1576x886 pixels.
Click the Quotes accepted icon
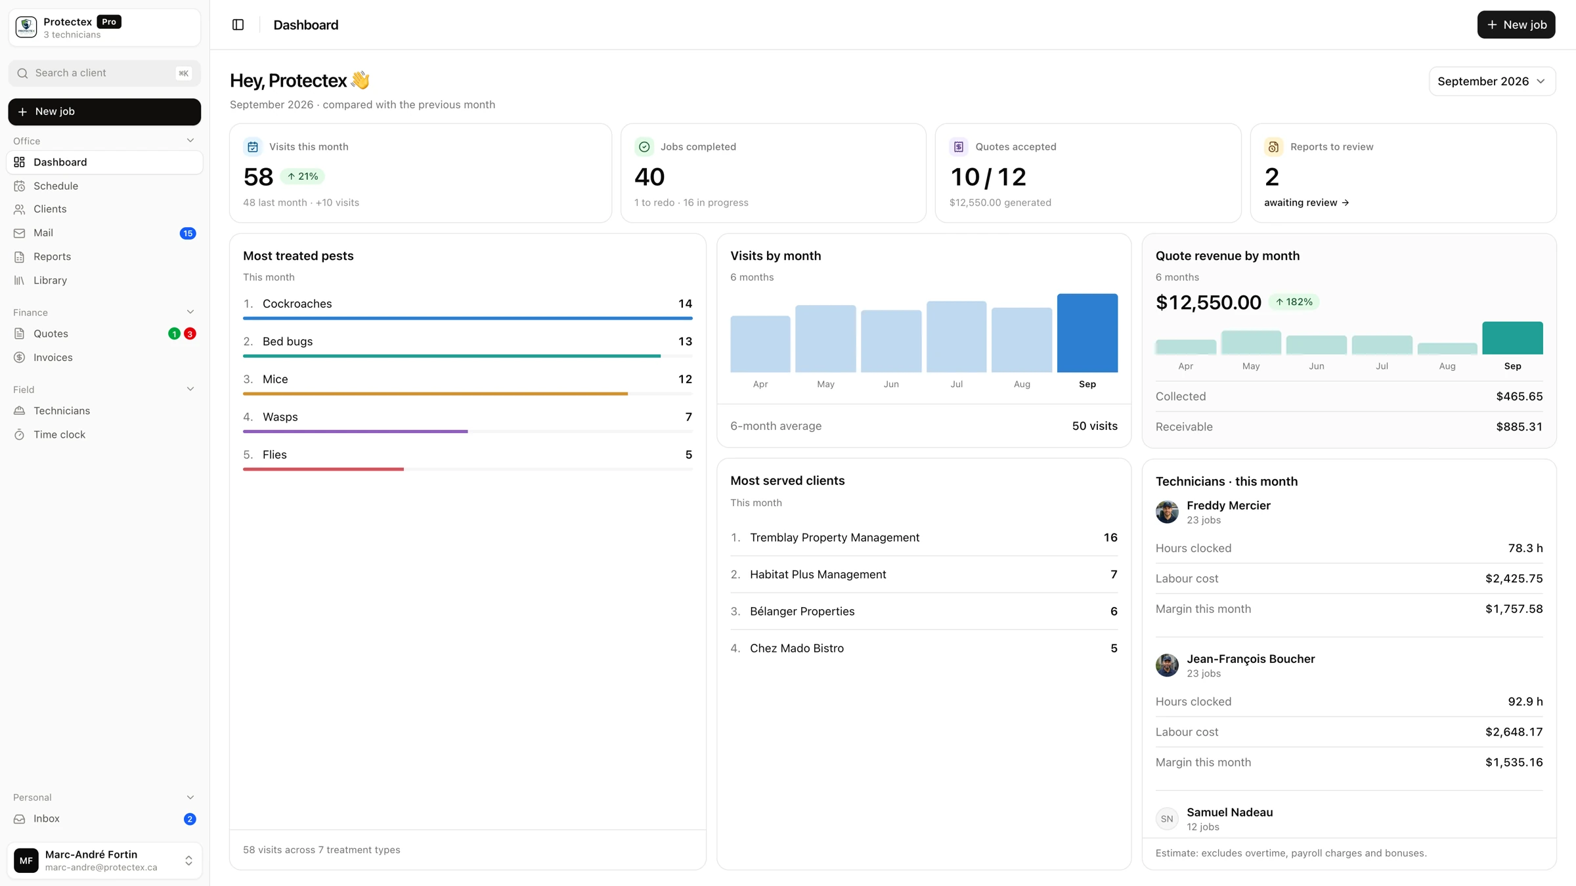tap(959, 147)
